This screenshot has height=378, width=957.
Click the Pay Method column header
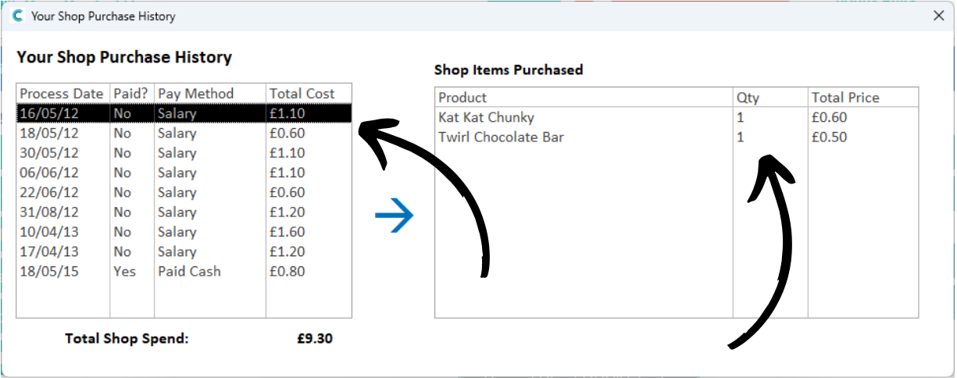(x=210, y=94)
